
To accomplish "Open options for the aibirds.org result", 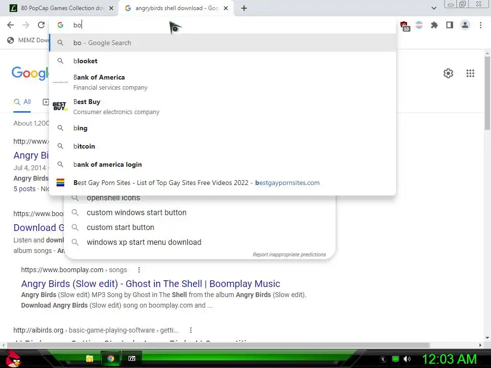I will click(191, 330).
